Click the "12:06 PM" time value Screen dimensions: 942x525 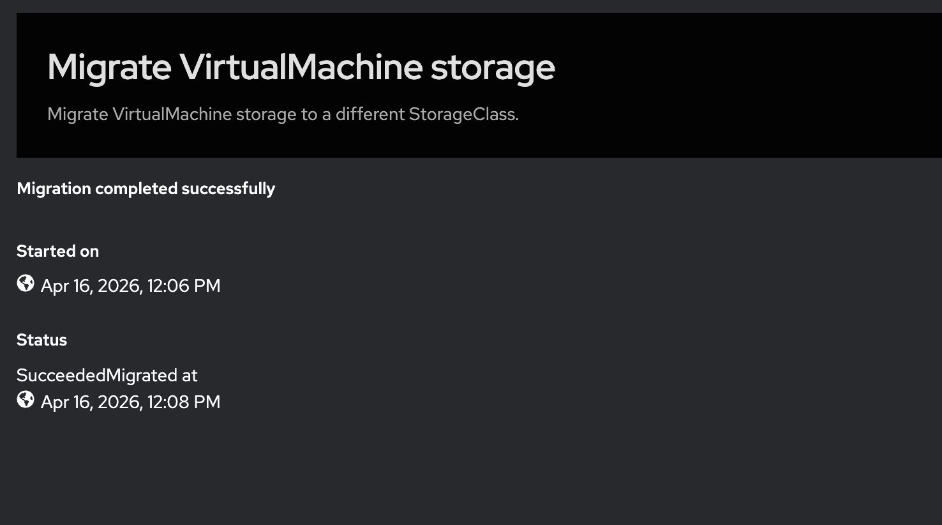(x=184, y=285)
